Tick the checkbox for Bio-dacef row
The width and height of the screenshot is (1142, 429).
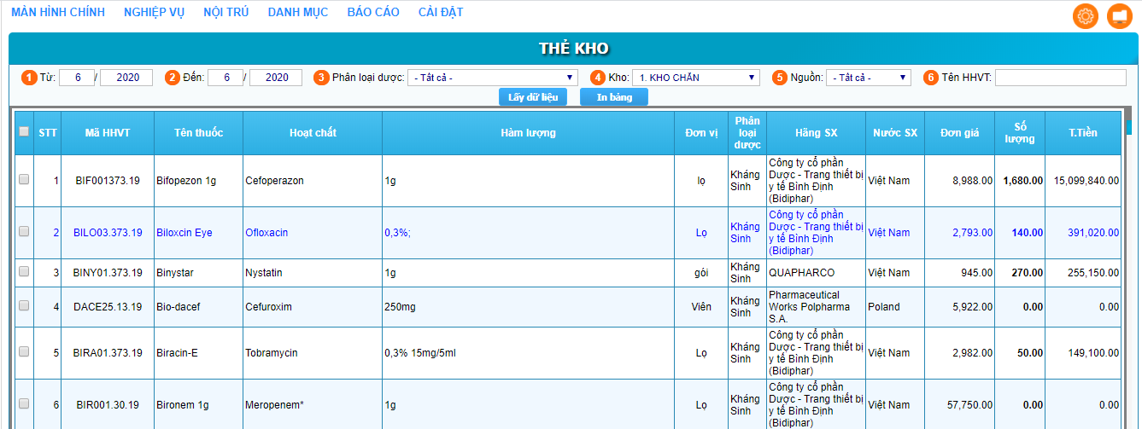[24, 306]
